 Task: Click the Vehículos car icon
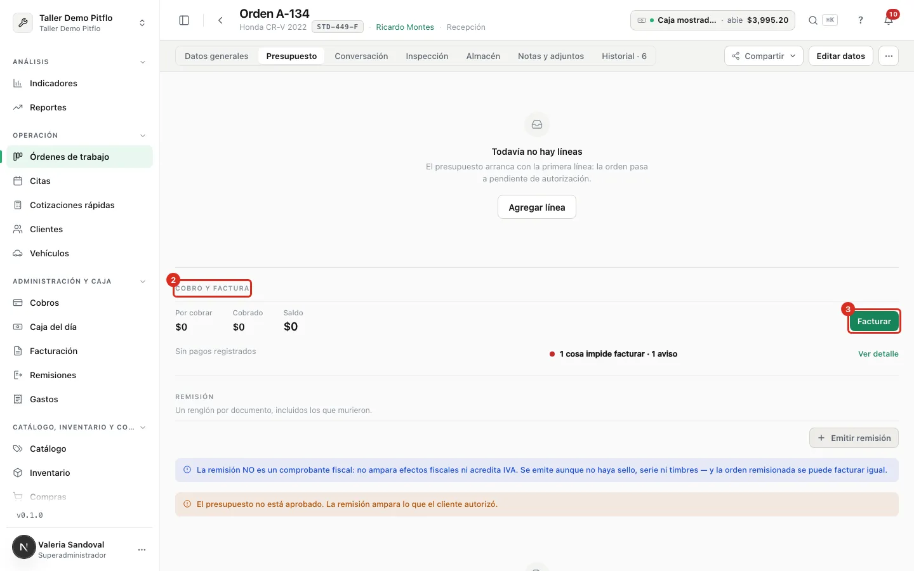coord(18,253)
